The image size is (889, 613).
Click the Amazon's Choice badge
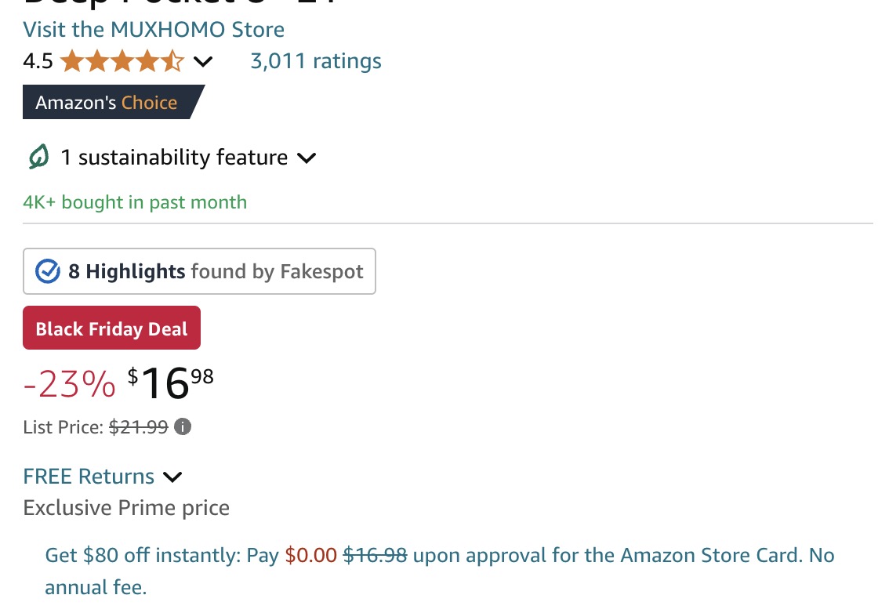point(114,102)
